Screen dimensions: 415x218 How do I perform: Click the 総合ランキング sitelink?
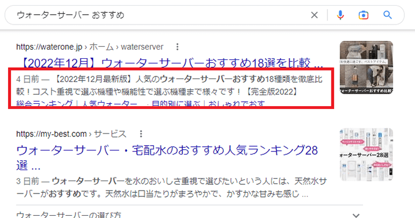44,103
